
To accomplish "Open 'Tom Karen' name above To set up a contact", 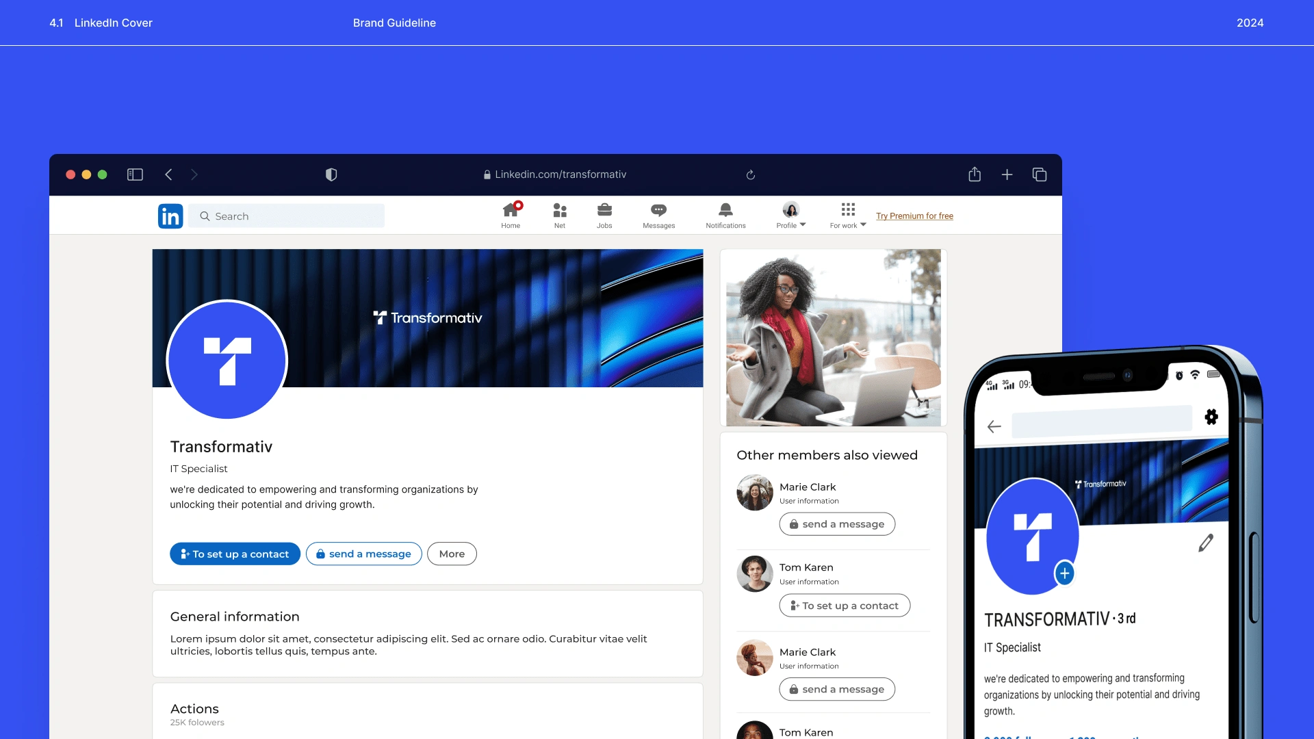I will (x=806, y=567).
